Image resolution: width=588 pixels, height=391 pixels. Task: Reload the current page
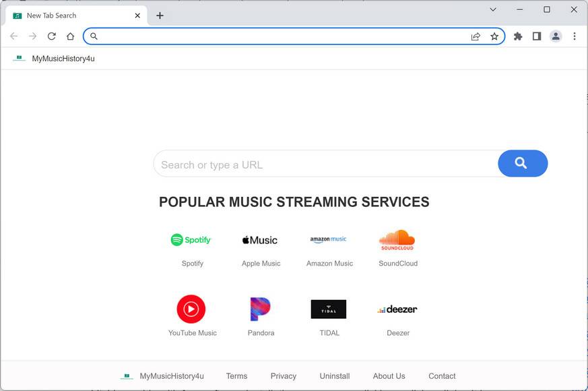point(51,36)
